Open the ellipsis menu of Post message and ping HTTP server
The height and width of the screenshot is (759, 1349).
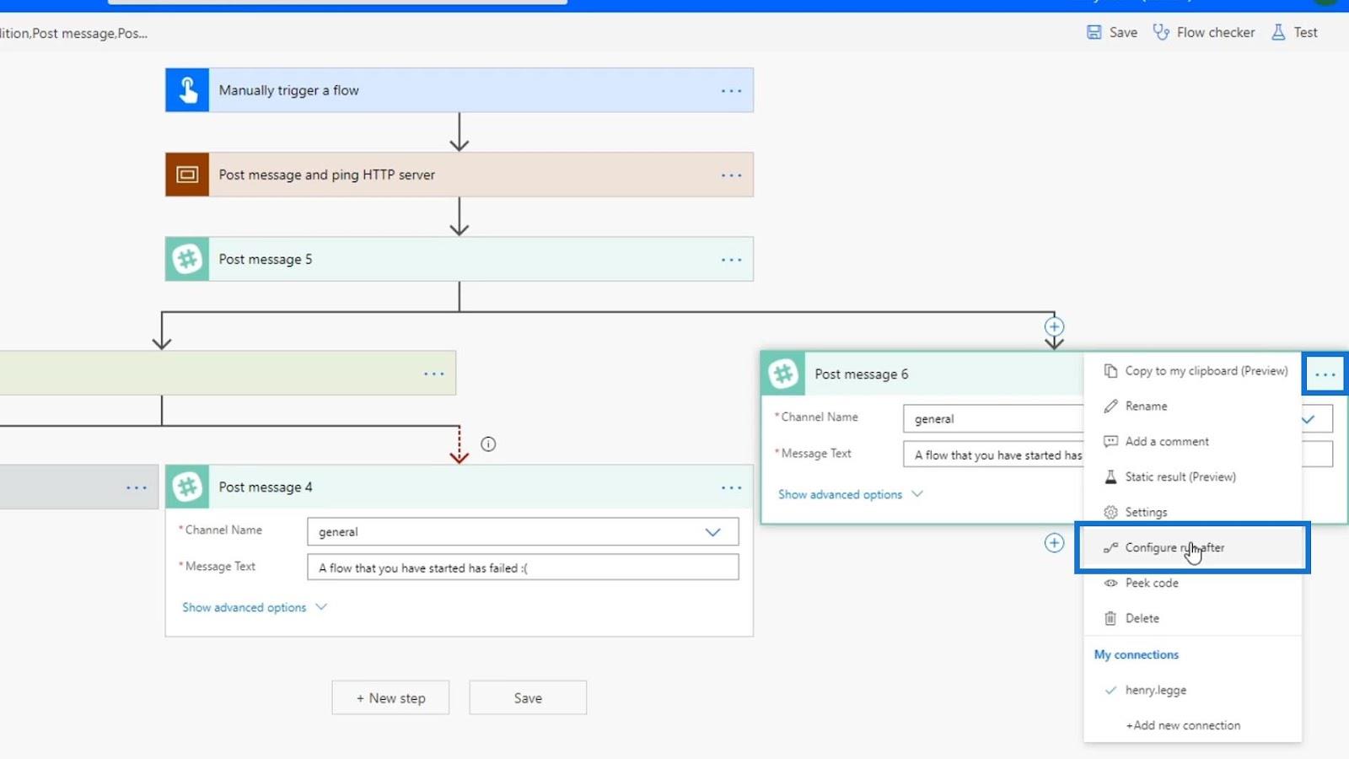[x=731, y=175]
